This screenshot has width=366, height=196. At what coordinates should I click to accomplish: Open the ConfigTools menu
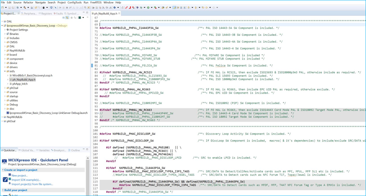75,3
